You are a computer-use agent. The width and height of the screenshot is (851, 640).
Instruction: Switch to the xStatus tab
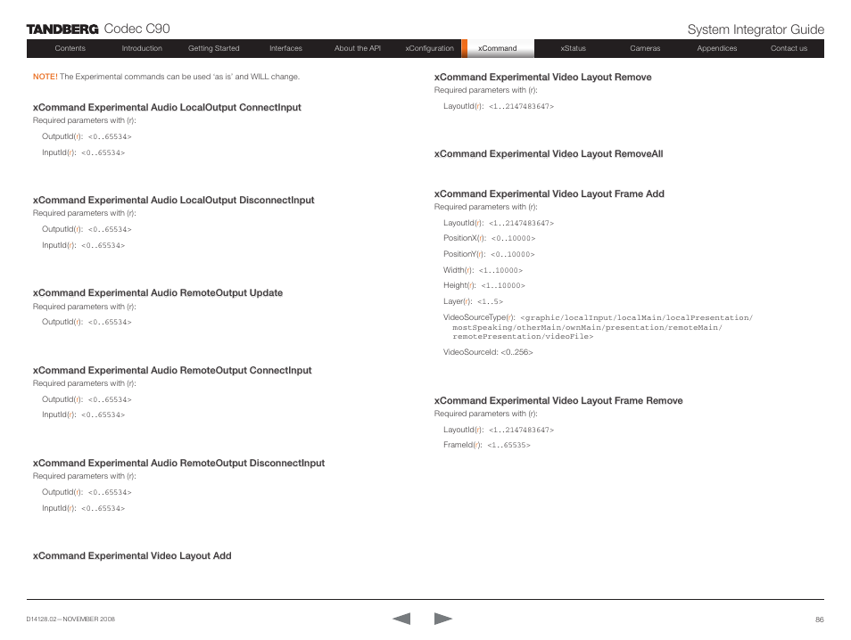[x=573, y=49]
